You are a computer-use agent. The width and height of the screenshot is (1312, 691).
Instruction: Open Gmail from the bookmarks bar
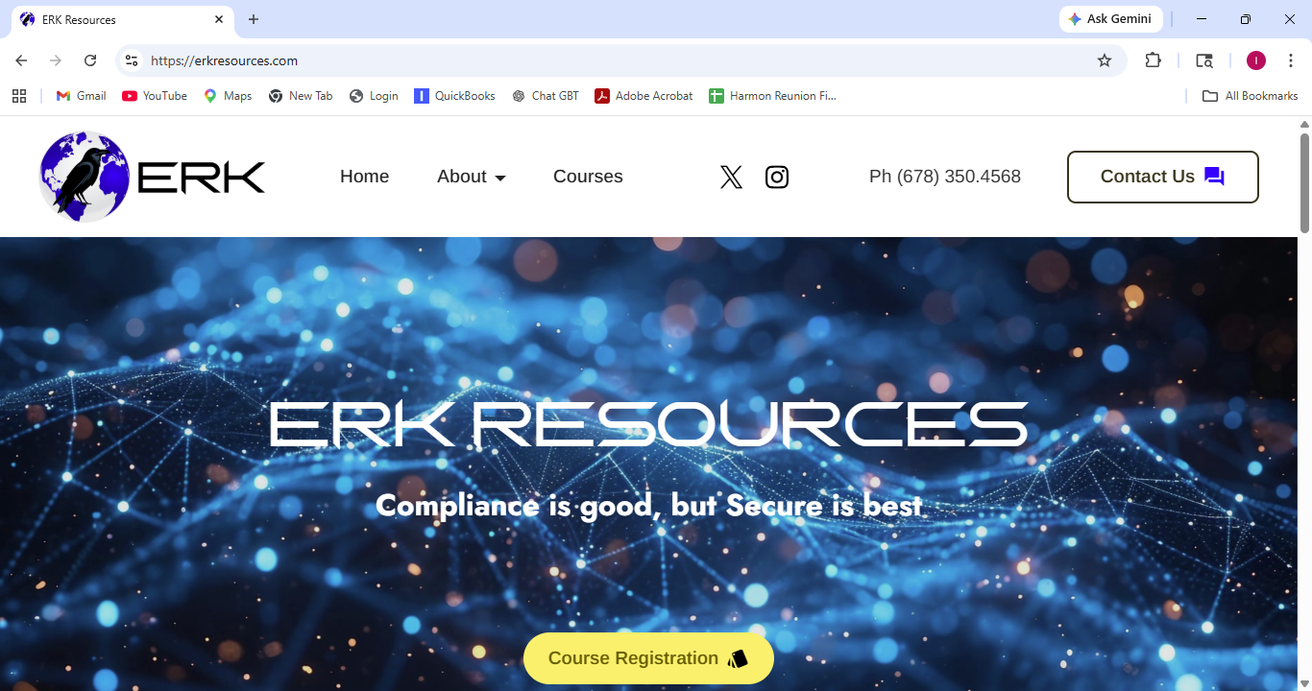click(x=80, y=95)
